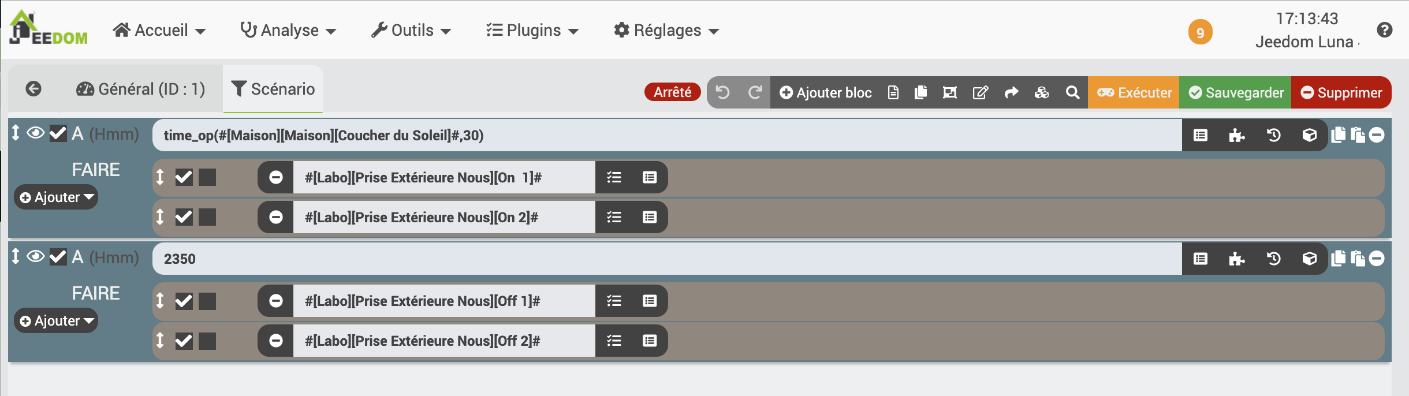This screenshot has height=396, width=1409.
Task: Click the puzzle-piece icon on sunset block
Action: pos(1237,135)
